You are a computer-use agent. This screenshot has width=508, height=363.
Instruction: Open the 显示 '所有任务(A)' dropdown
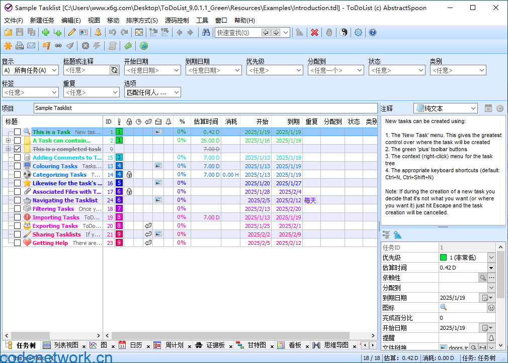pyautogui.click(x=30, y=70)
